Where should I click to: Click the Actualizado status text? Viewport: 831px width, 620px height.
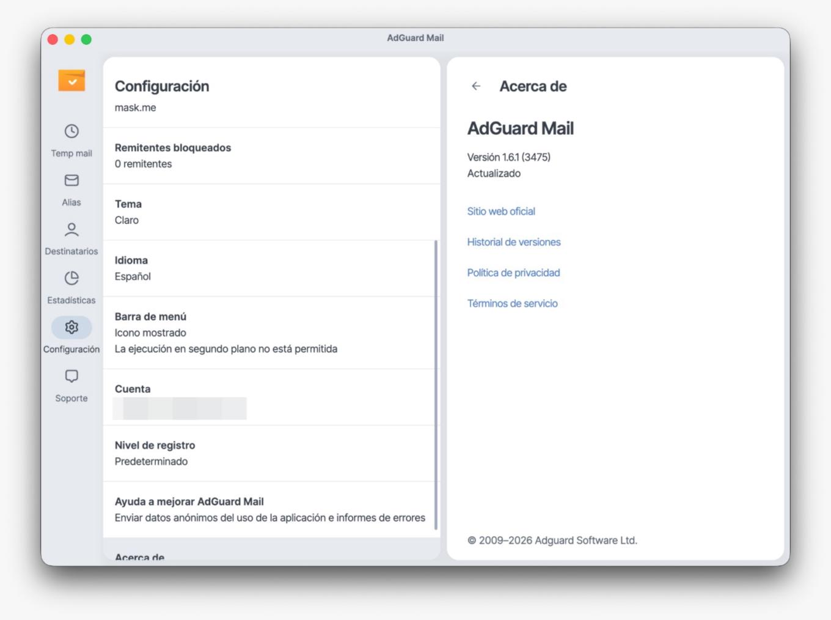494,173
